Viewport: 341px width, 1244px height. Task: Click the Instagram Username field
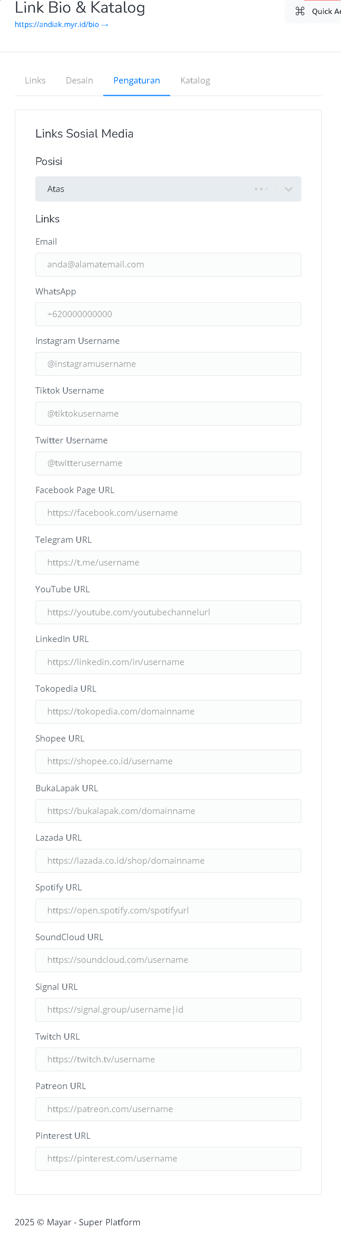(168, 364)
